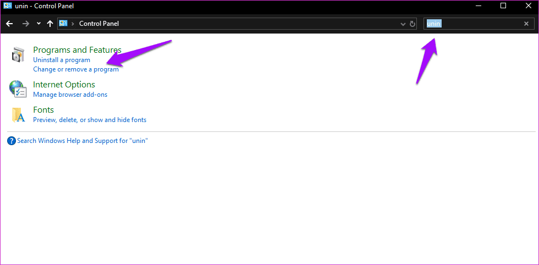
Task: Open Internet Options heading
Action: (x=64, y=85)
